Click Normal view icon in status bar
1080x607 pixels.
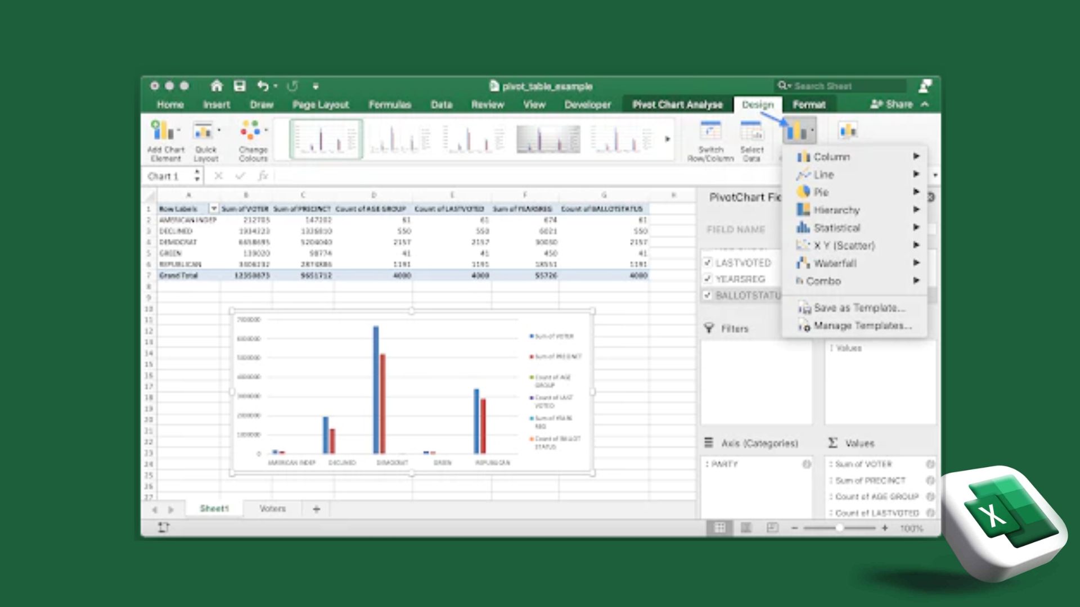tap(719, 528)
